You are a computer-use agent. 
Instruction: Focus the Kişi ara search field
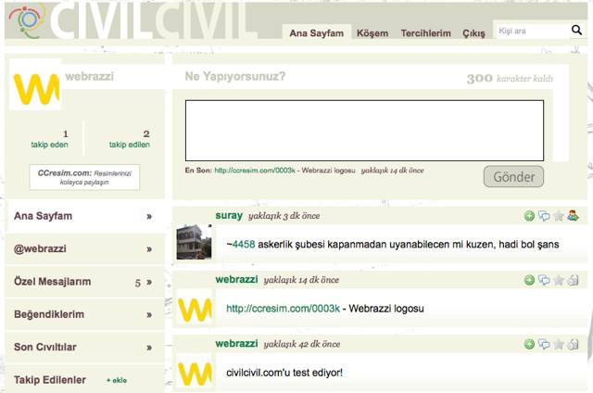pyautogui.click(x=533, y=31)
